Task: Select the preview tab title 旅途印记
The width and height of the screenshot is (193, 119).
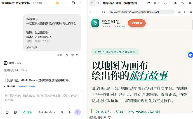Action: tap(121, 3)
